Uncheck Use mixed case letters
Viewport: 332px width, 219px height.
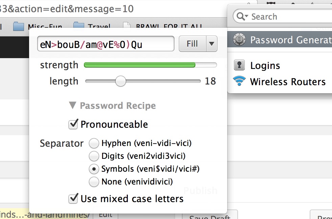point(73,198)
